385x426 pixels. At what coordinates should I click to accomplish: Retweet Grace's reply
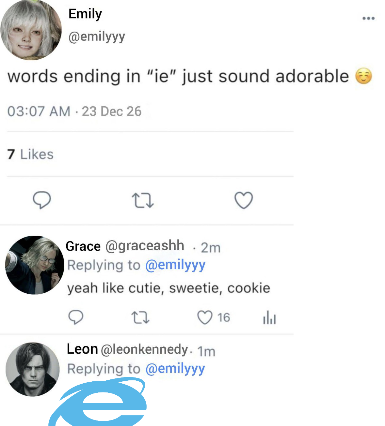pyautogui.click(x=140, y=317)
